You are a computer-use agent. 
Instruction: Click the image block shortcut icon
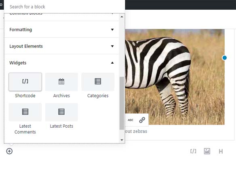[x=207, y=151]
